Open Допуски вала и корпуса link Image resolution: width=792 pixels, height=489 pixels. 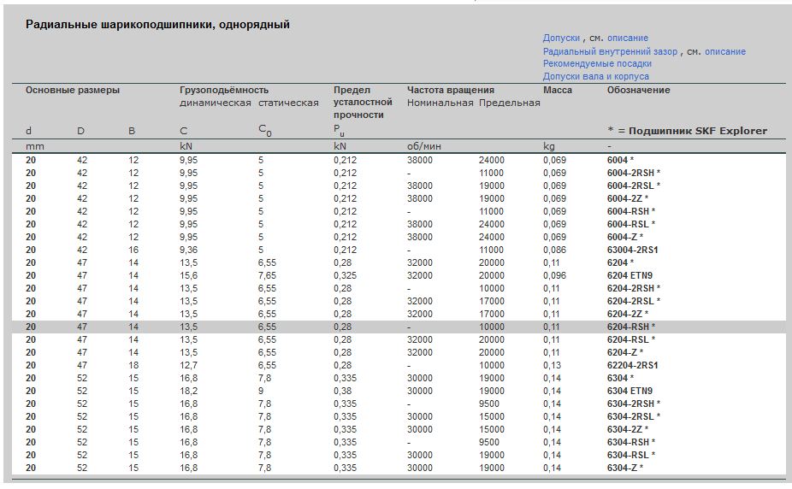(x=595, y=77)
